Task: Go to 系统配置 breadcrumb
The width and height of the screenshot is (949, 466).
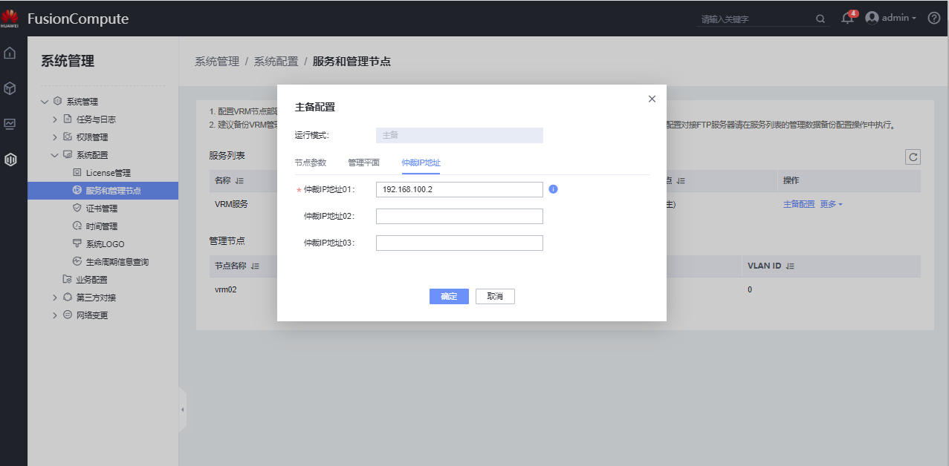Action: pos(276,62)
